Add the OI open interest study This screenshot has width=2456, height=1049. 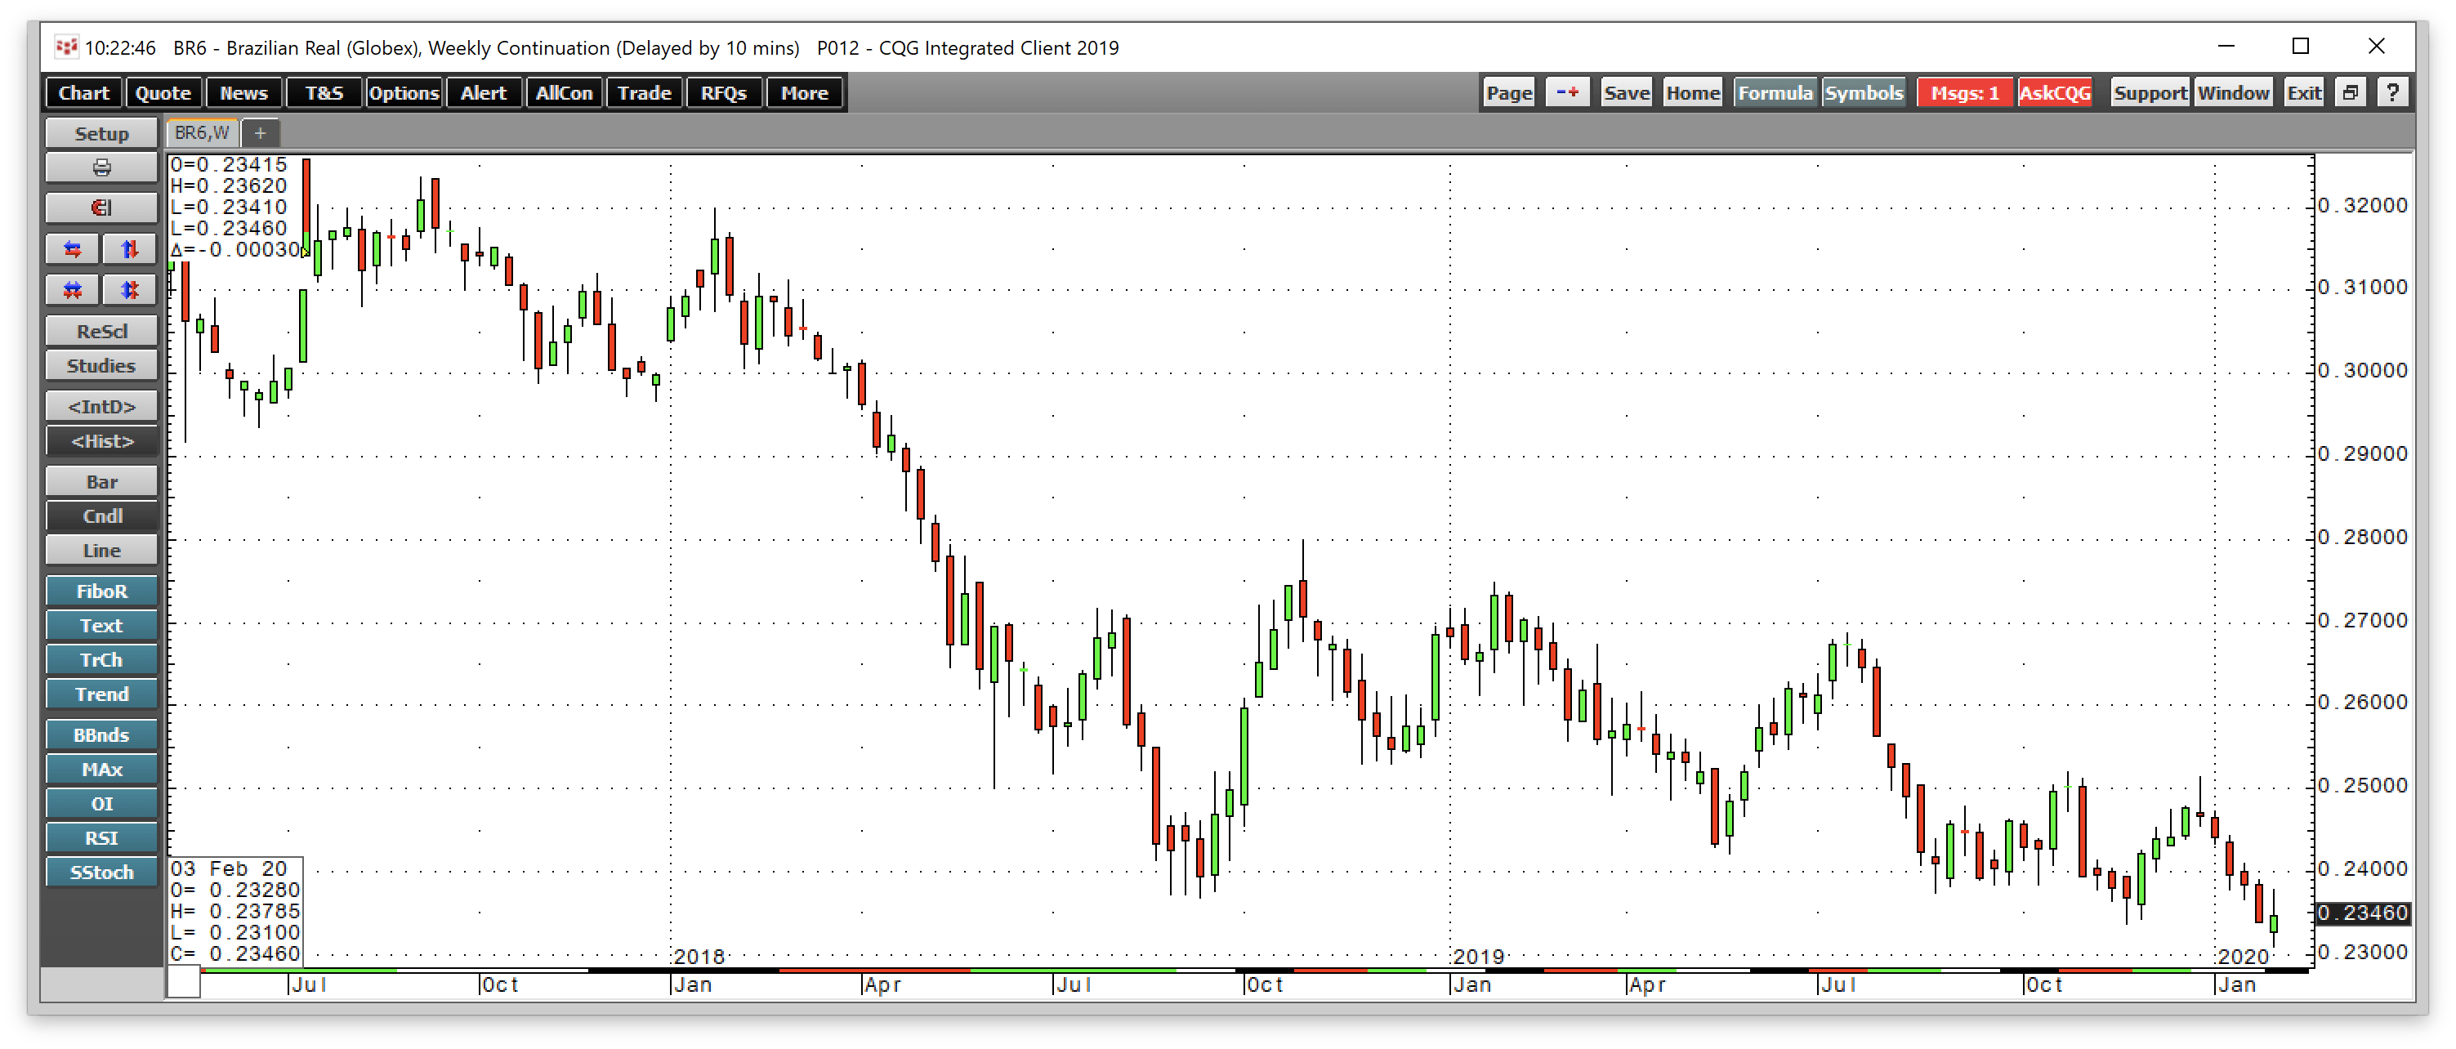(x=101, y=804)
